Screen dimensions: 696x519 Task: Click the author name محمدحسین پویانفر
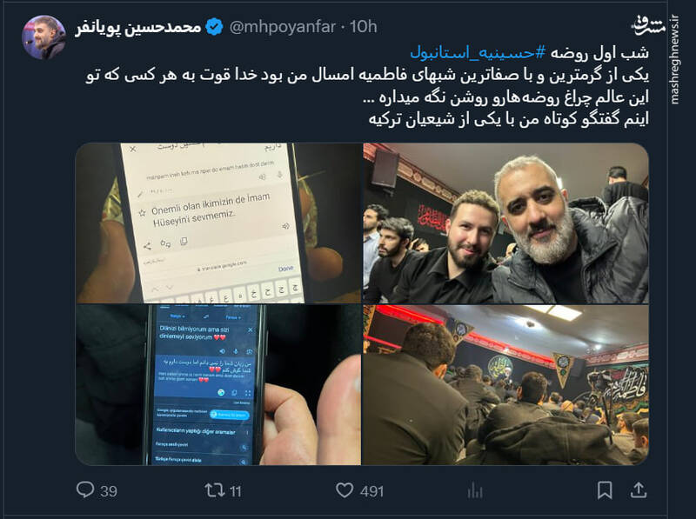[x=138, y=28]
